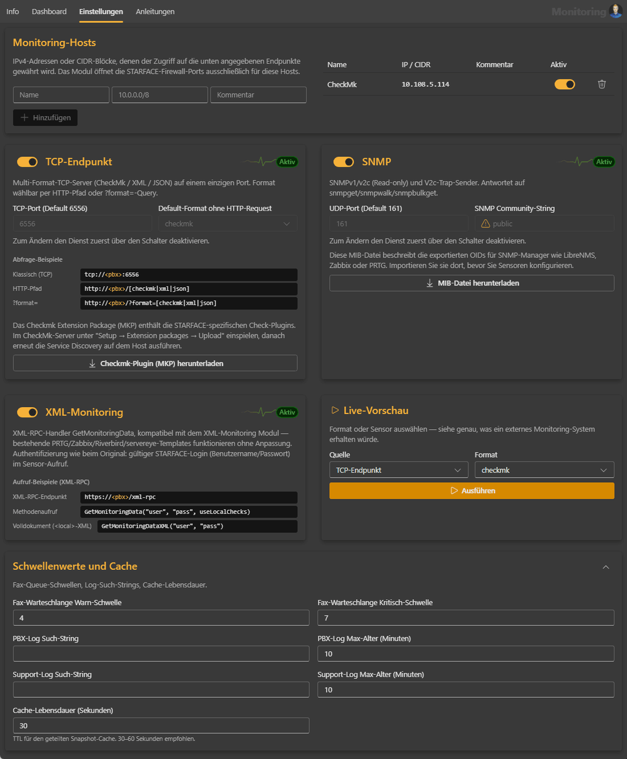
Task: Click the Monitoring-Hosts heading
Action: pos(54,43)
